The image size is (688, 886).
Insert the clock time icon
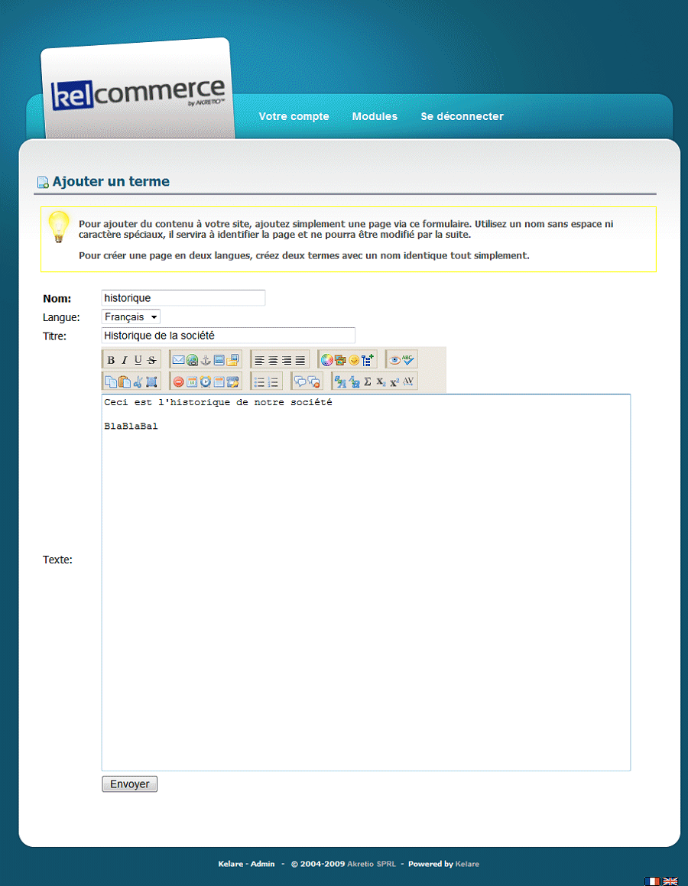(x=205, y=381)
